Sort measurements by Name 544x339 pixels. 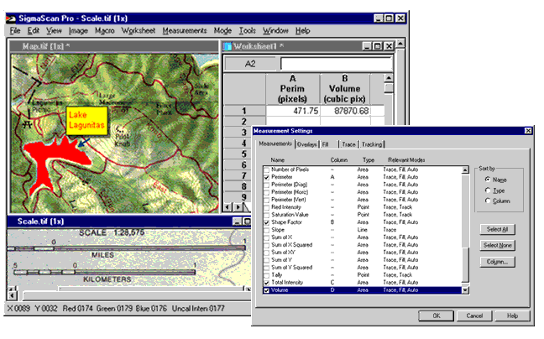coord(488,180)
